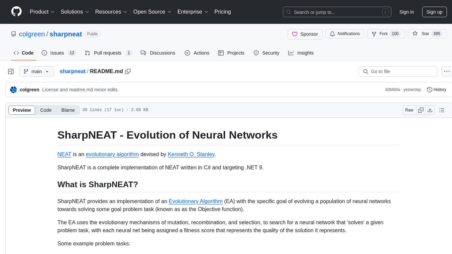Copy the README.md file path
The height and width of the screenshot is (254, 452).
128,71
